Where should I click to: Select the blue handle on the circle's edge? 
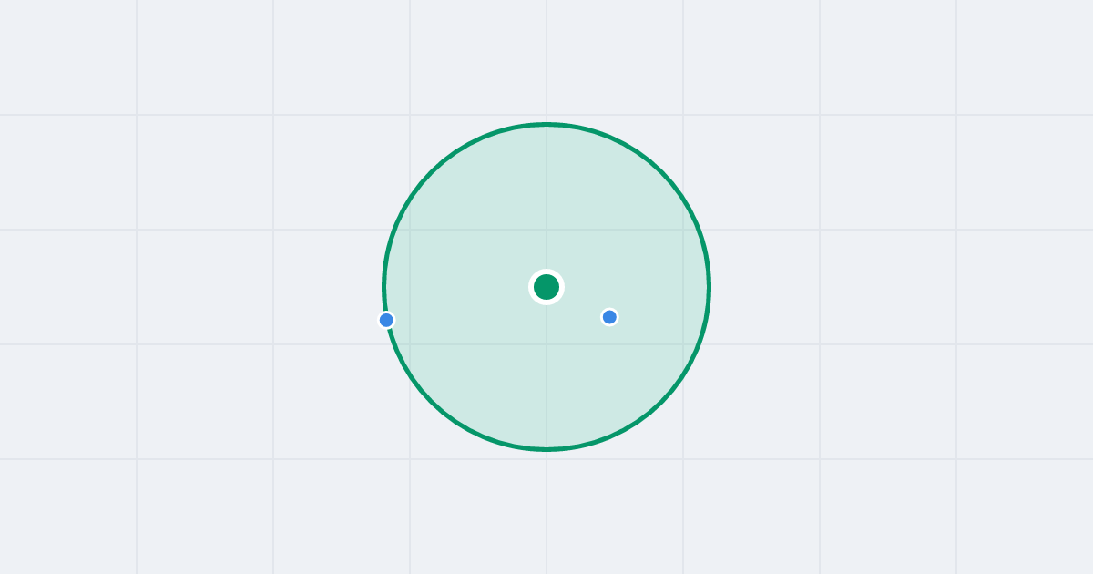[386, 320]
